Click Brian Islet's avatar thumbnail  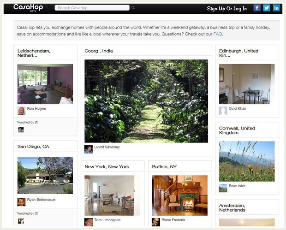(x=223, y=188)
